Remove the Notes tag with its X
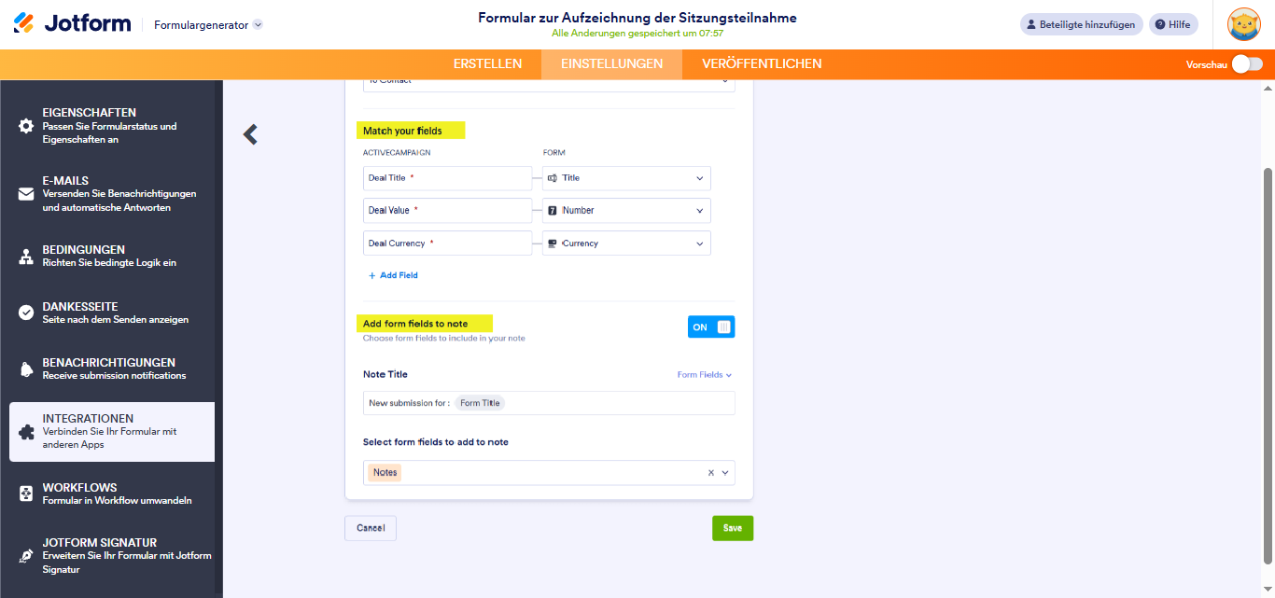This screenshot has height=598, width=1275. click(712, 472)
